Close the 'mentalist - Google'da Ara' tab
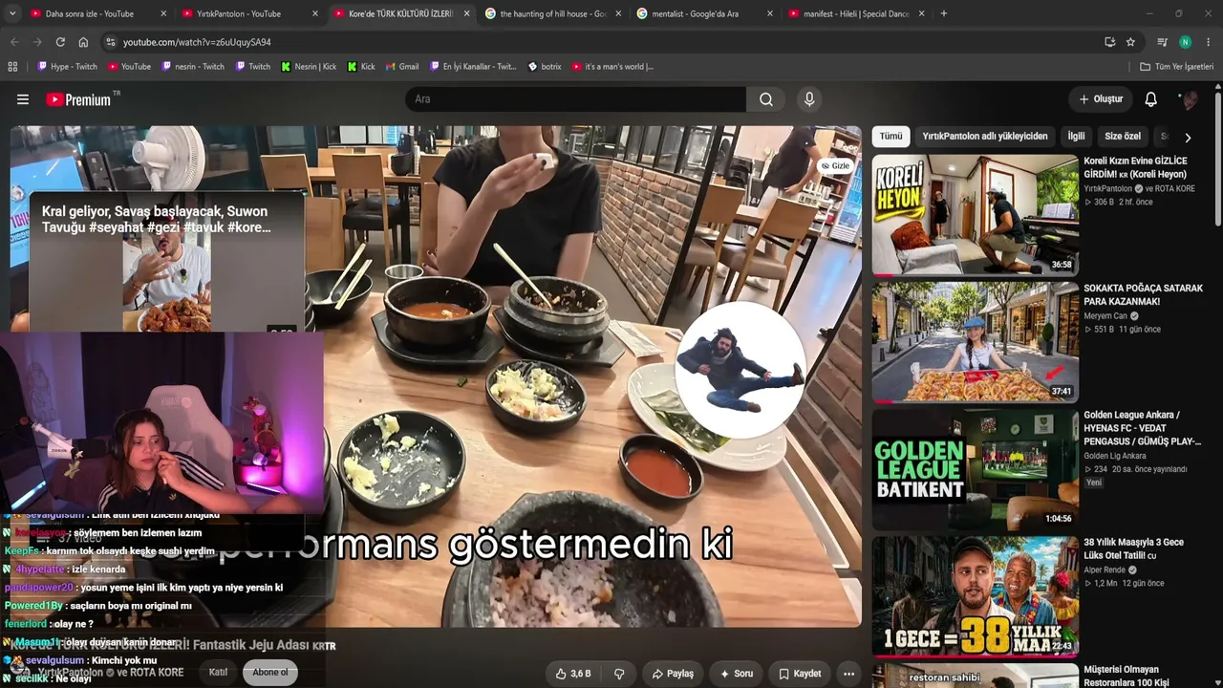The height and width of the screenshot is (688, 1223). point(769,13)
